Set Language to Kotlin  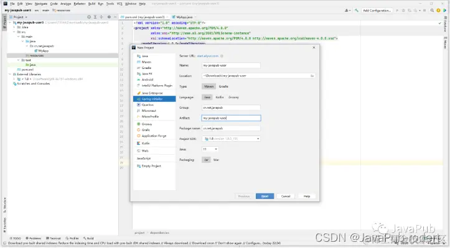pos(220,97)
